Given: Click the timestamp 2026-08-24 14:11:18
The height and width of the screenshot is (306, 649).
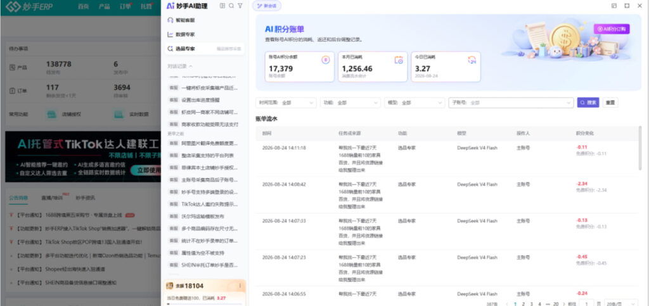Looking at the screenshot, I should [284, 148].
